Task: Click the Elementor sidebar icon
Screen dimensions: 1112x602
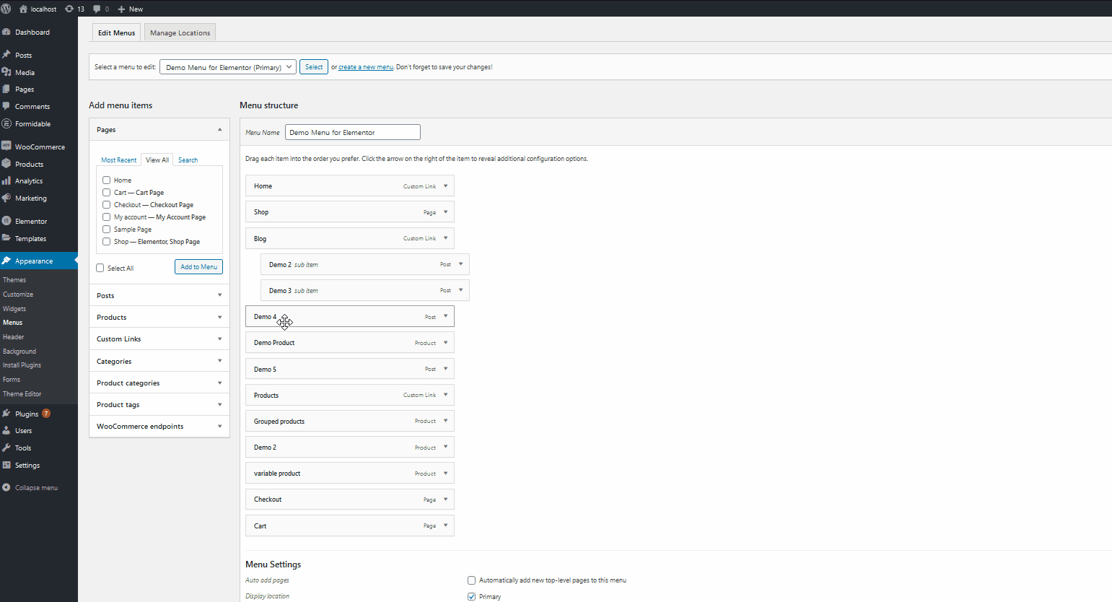Action: click(x=6, y=221)
